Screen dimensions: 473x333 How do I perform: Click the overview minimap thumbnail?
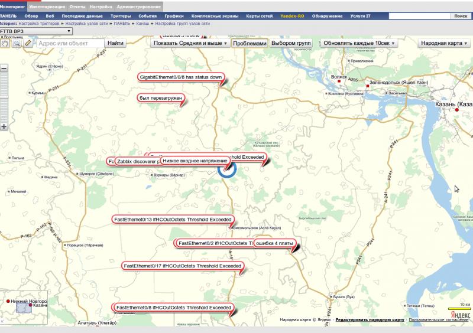pos(24,308)
